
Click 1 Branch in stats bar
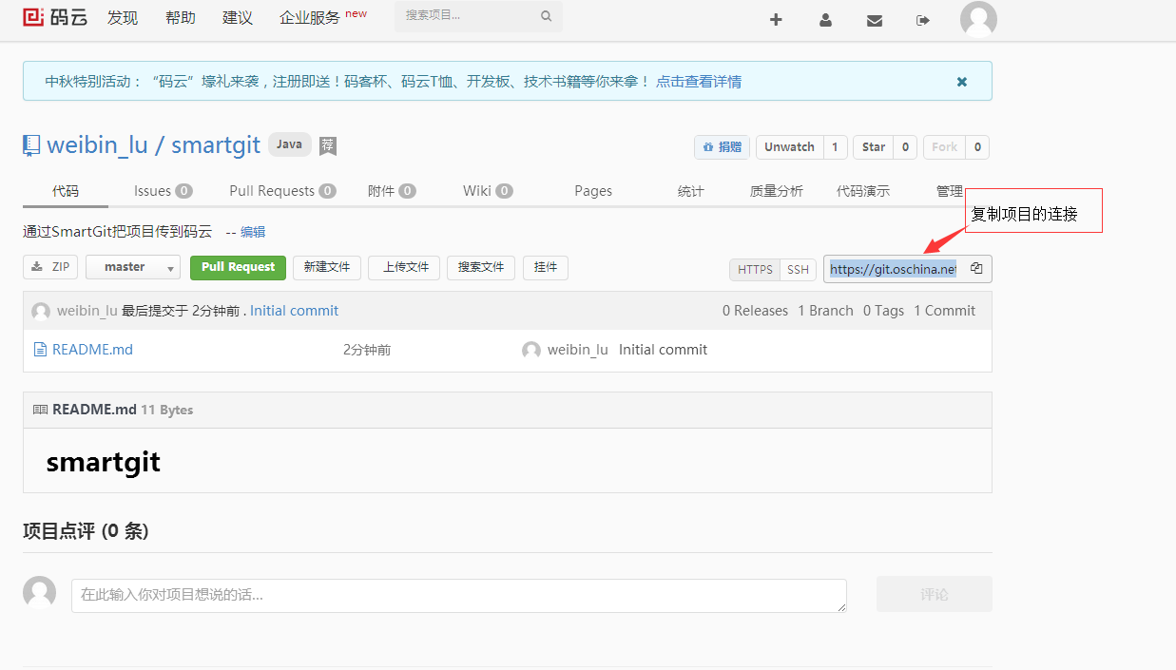tap(825, 311)
